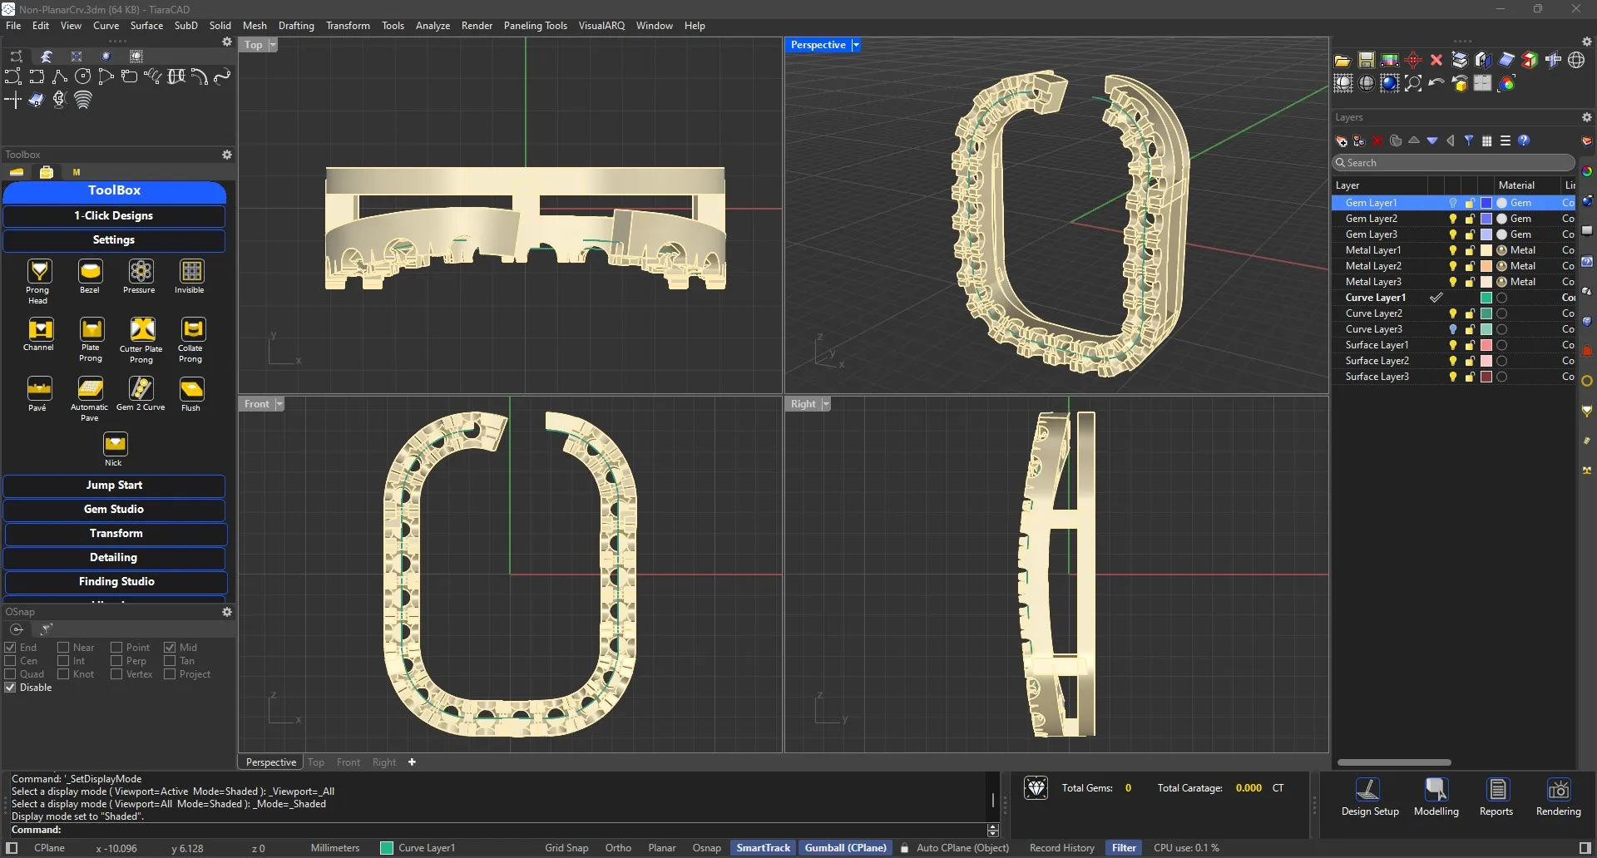Click the Nick tool icon
The height and width of the screenshot is (858, 1597).
point(114,444)
